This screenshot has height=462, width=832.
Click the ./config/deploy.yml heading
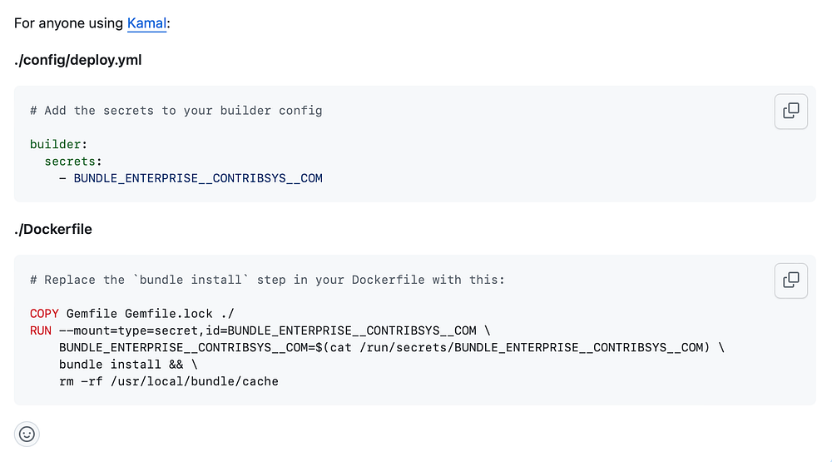78,60
